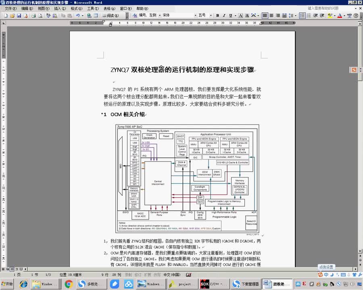Apply character border (framed A icon)
This screenshot has height=290, width=363.
pos(240,15)
